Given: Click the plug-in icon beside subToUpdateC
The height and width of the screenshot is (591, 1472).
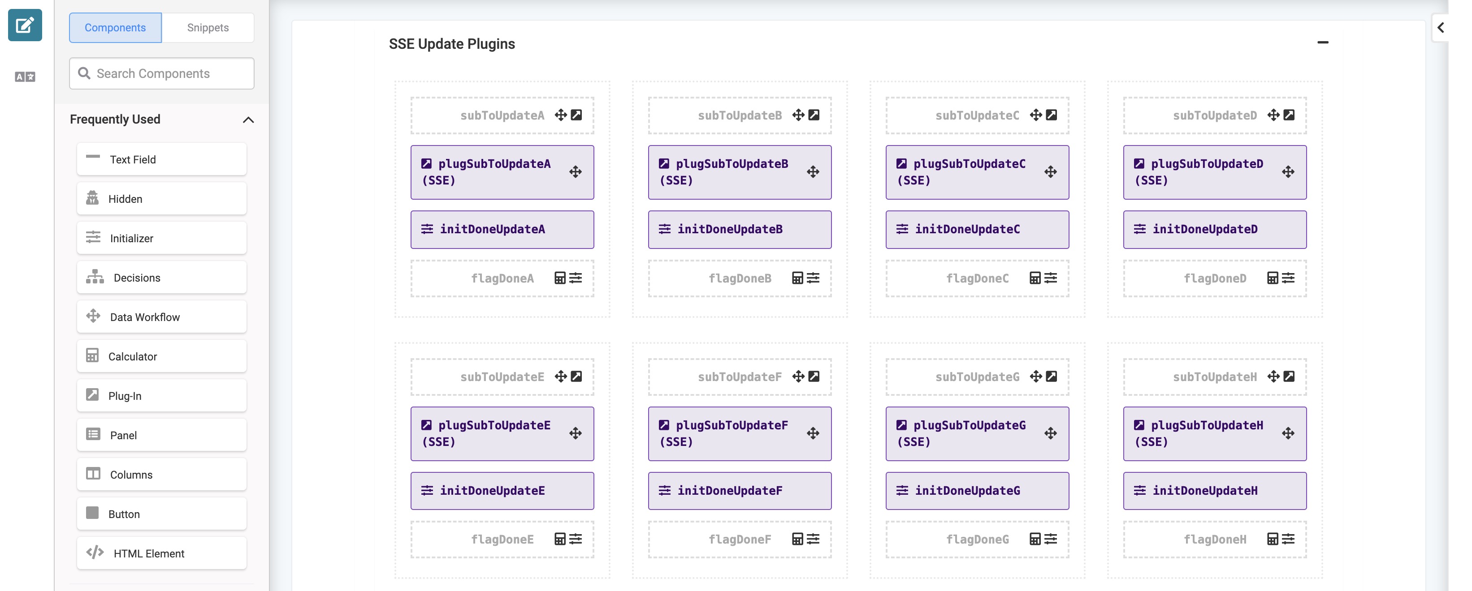Looking at the screenshot, I should pyautogui.click(x=1052, y=115).
